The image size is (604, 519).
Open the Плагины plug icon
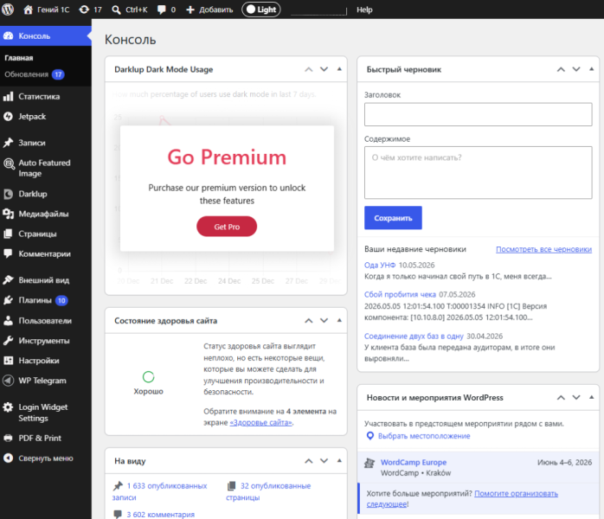click(8, 300)
